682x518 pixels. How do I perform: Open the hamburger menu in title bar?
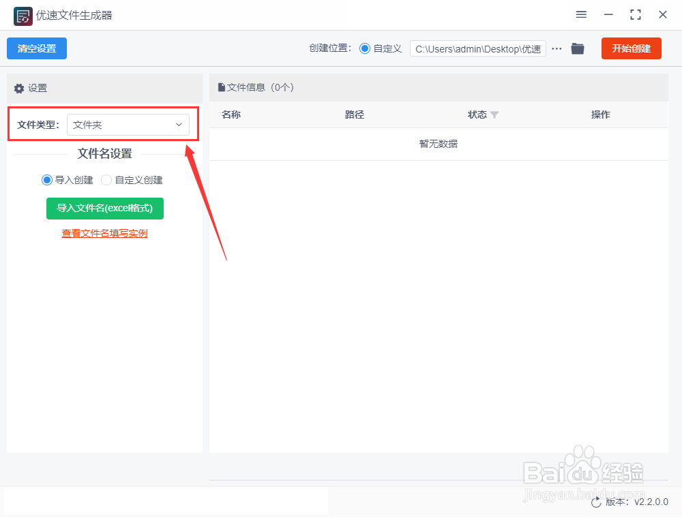pos(581,15)
